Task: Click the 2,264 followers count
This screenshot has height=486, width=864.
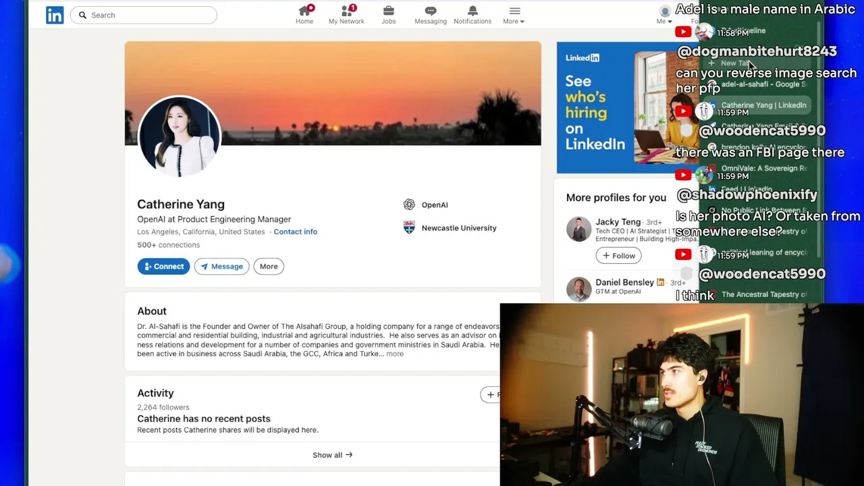Action: 163,408
